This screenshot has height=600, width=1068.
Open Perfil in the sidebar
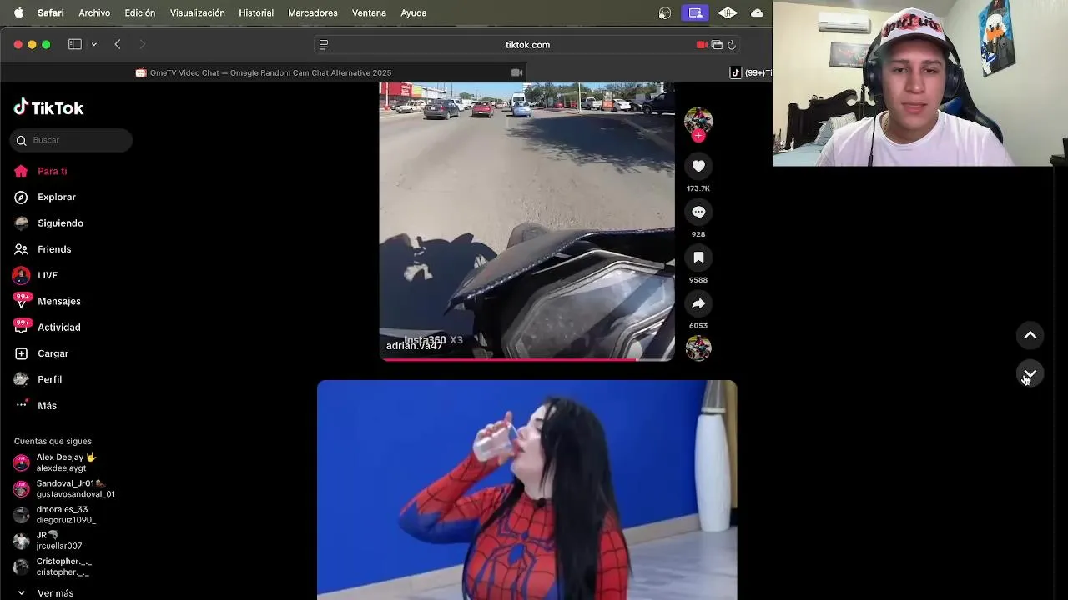tap(38, 379)
